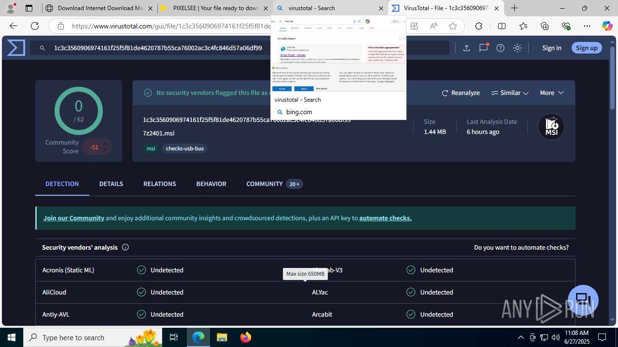Expand the More dropdown
This screenshot has height=347, width=618.
click(552, 93)
